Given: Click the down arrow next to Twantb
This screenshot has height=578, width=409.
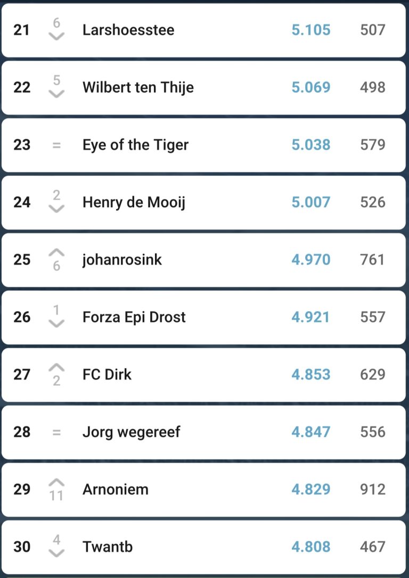Looking at the screenshot, I should point(56,553).
